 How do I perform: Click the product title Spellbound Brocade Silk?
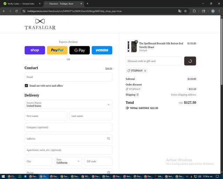coord(161,45)
